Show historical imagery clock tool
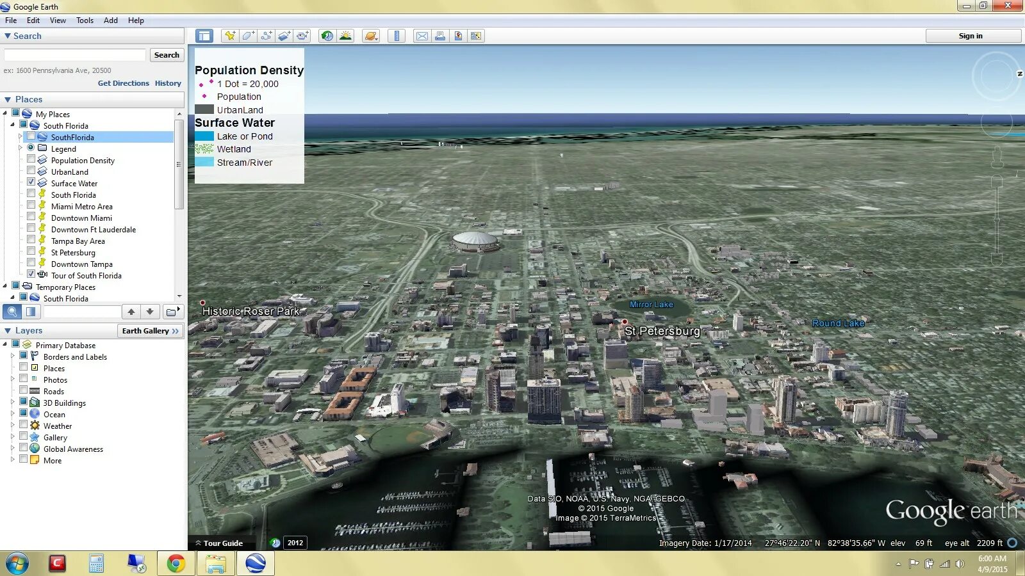The height and width of the screenshot is (576, 1025). [327, 36]
